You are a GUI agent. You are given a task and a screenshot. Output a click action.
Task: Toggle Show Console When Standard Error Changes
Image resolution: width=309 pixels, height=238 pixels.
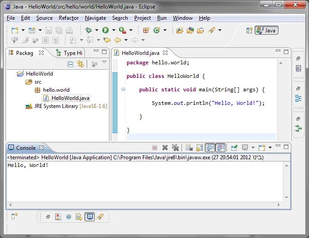point(221,148)
